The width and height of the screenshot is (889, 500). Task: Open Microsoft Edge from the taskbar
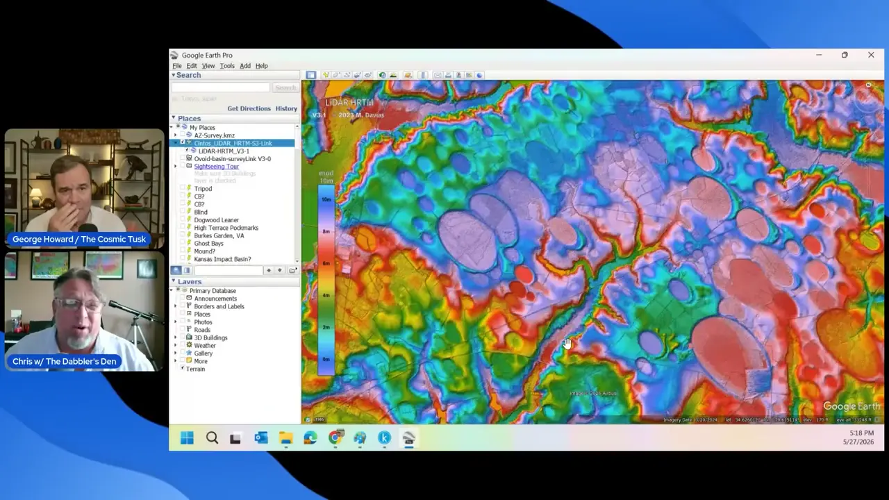310,438
